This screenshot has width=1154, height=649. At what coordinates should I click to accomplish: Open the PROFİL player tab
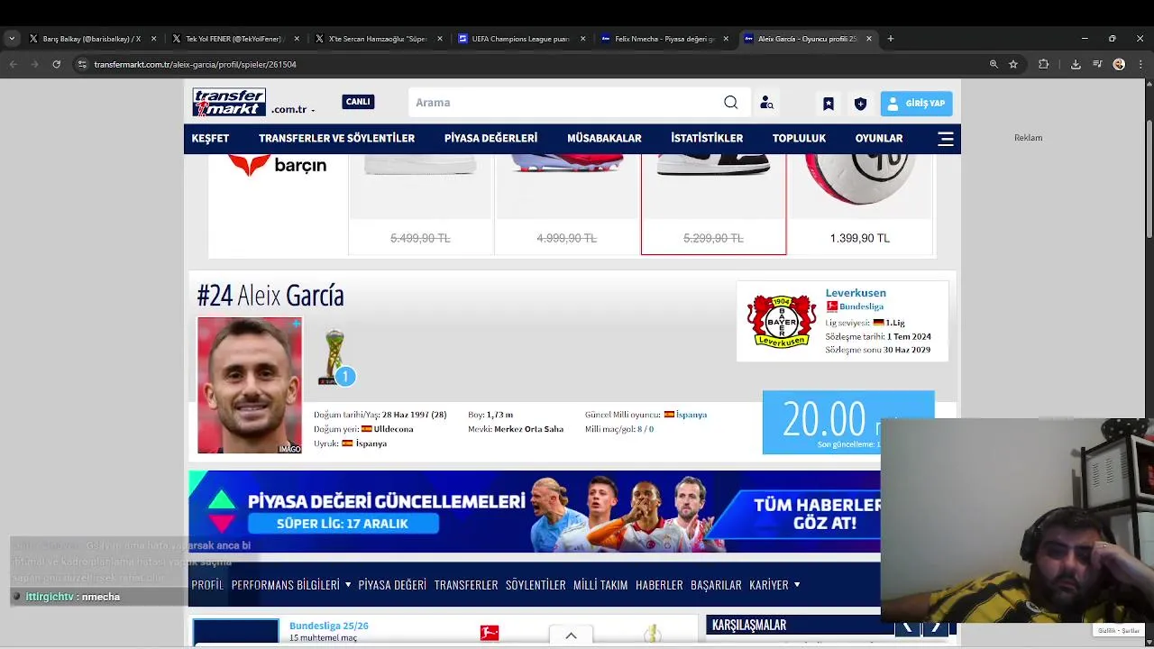(x=207, y=585)
